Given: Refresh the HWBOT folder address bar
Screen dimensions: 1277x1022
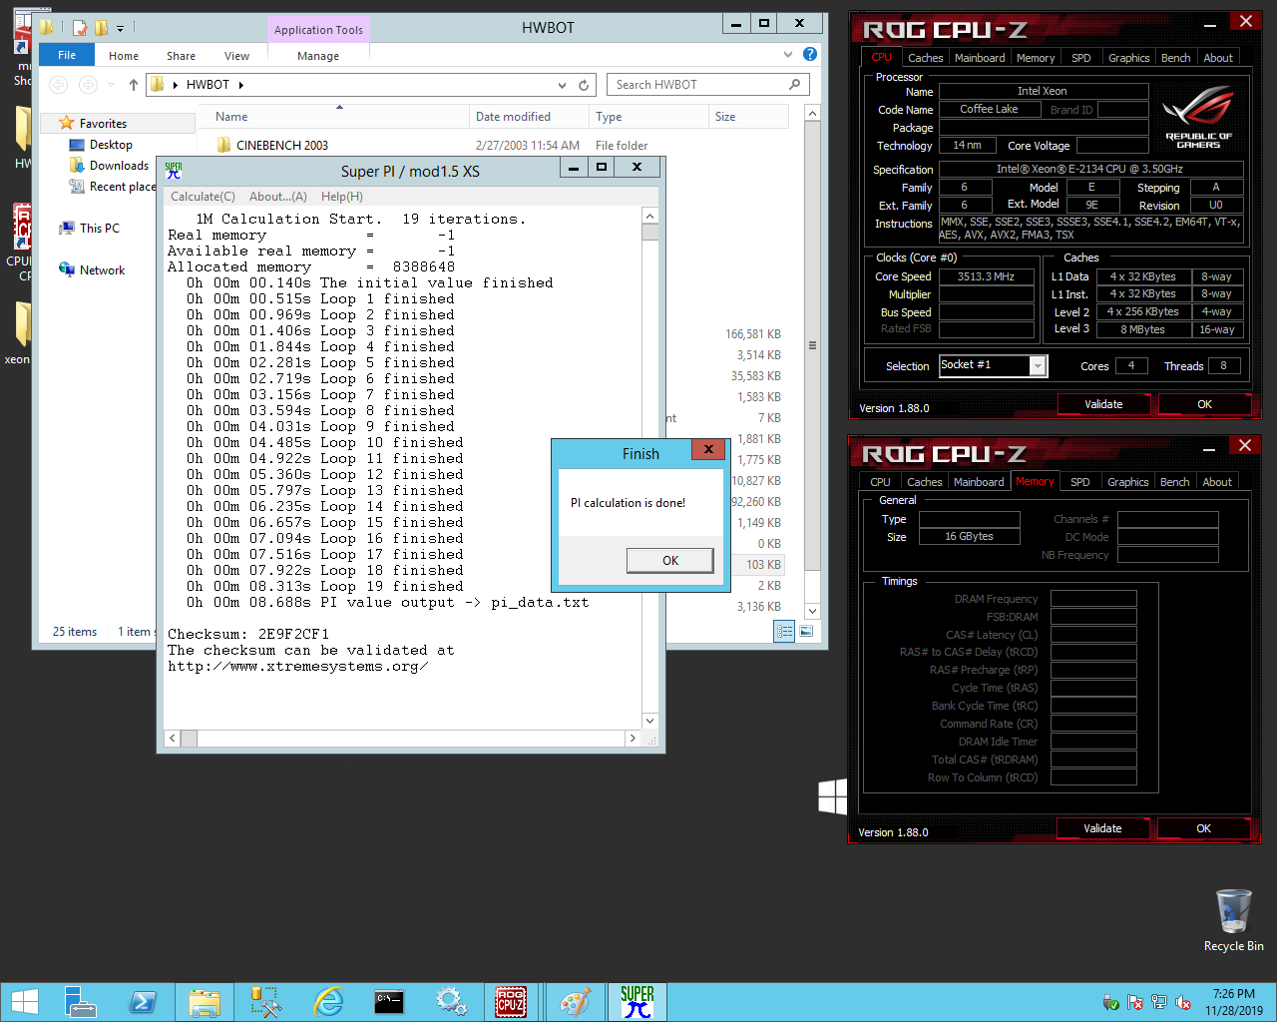Looking at the screenshot, I should click(584, 85).
